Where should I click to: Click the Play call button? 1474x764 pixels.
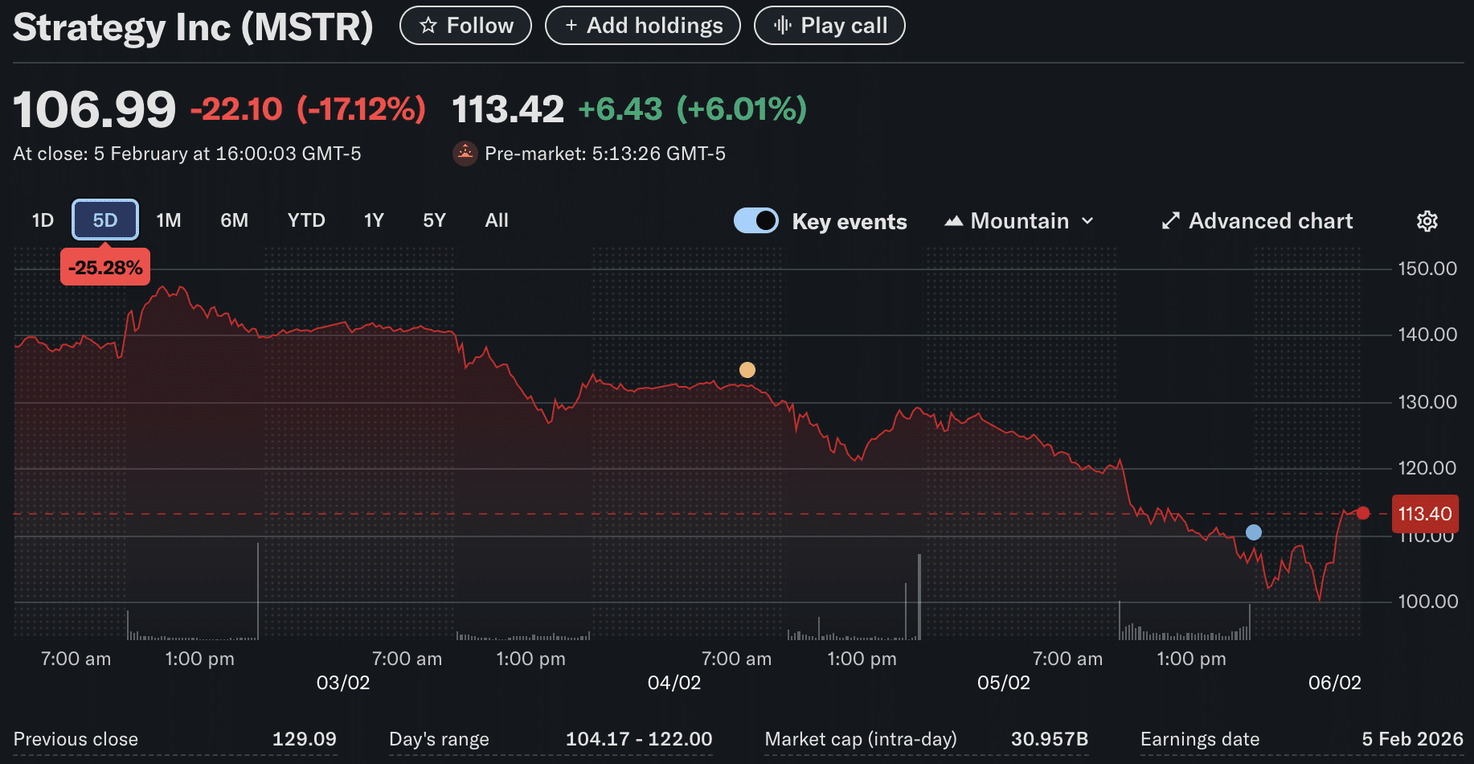tap(829, 26)
